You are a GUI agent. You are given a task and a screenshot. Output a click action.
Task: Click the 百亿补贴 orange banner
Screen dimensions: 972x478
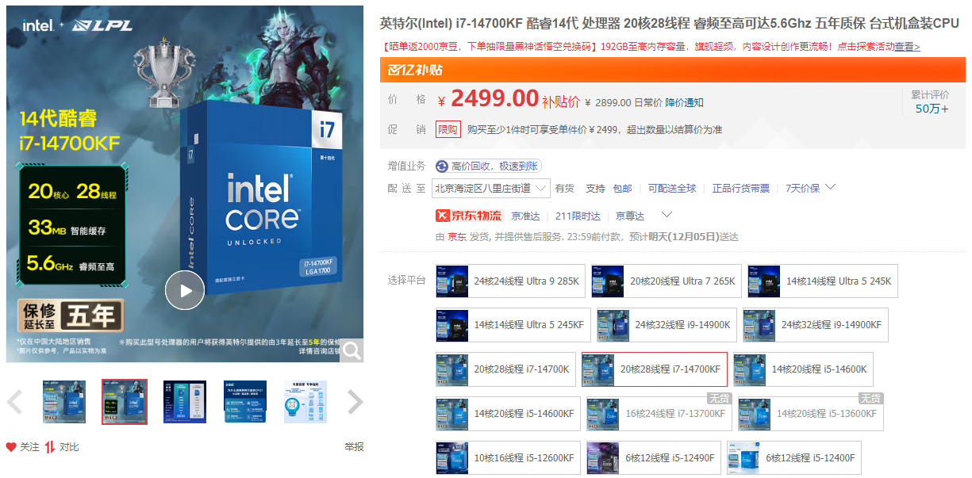point(673,70)
